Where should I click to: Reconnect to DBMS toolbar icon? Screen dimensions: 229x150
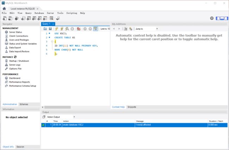pyautogui.click(x=58, y=18)
